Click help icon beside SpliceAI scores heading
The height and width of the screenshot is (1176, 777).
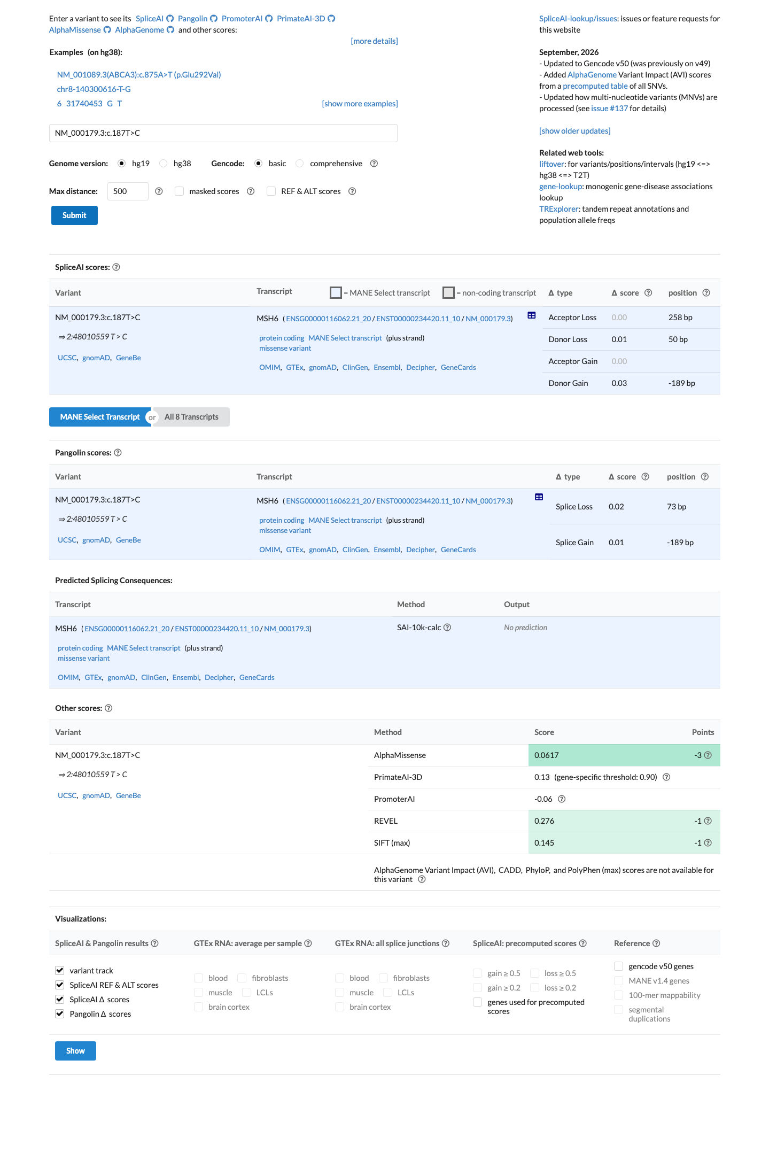tap(116, 267)
